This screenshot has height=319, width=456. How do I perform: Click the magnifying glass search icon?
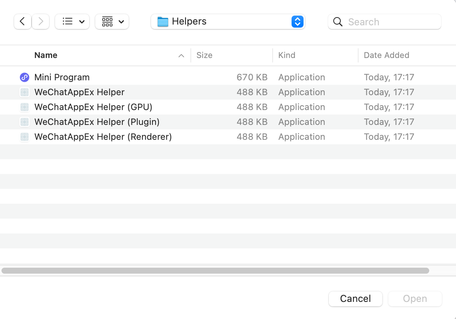(x=338, y=22)
